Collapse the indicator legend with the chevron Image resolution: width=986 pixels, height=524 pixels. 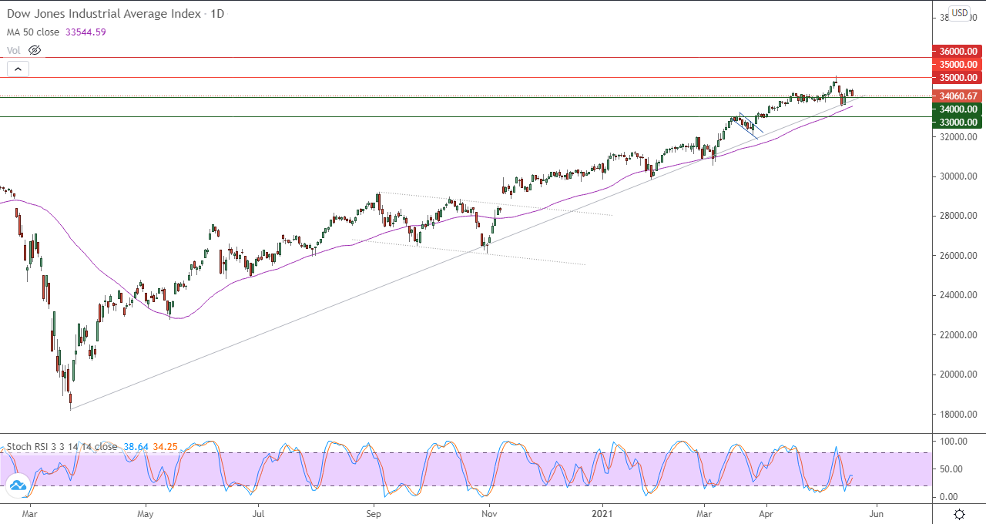[x=18, y=69]
